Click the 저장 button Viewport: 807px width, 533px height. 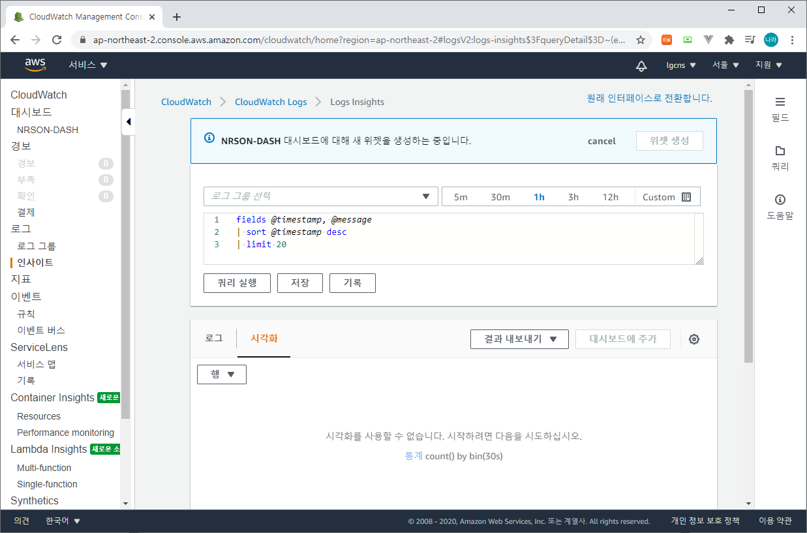(300, 283)
